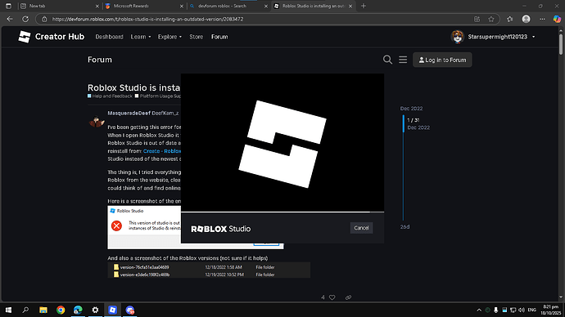Open the forum search magnifier icon
The height and width of the screenshot is (317, 565).
point(387,60)
